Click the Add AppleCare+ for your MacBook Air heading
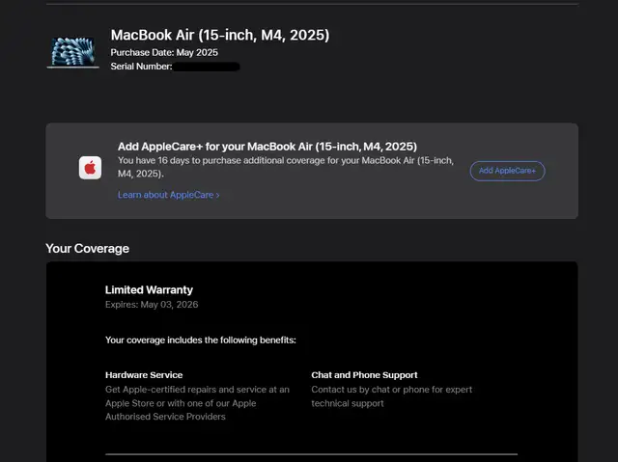 click(267, 147)
